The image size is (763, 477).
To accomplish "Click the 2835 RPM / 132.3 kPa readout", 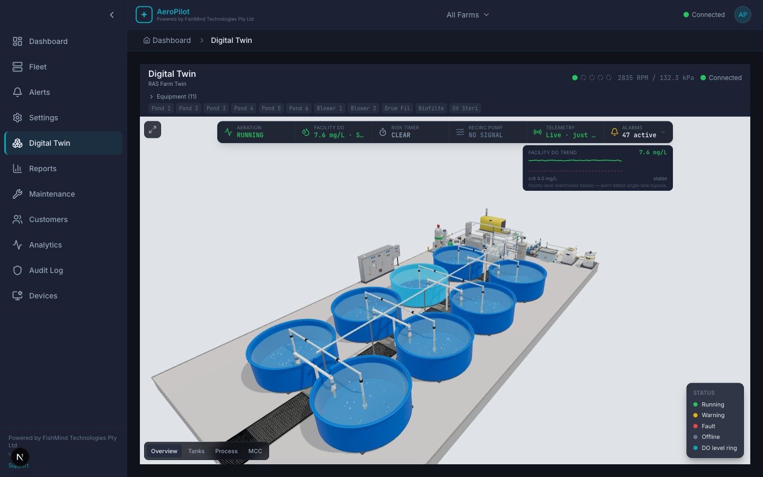I will [655, 78].
